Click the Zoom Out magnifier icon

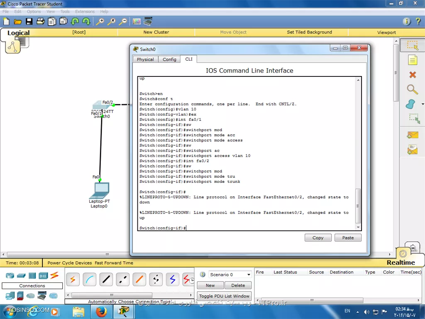[x=123, y=22]
